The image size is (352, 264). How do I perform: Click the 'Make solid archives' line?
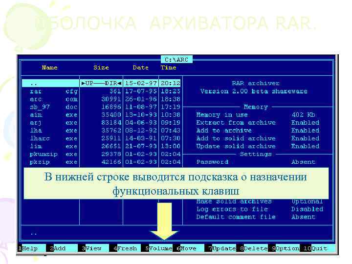[x=260, y=201]
